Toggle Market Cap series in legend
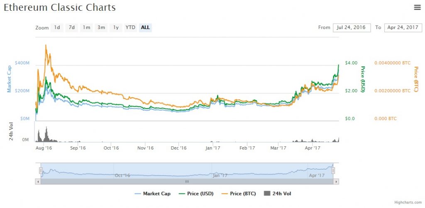This screenshot has height=208, width=425. (x=153, y=193)
